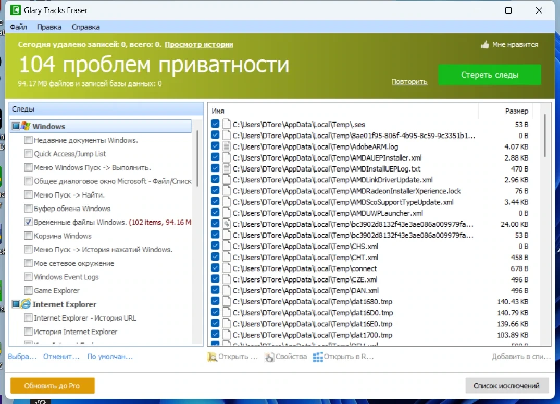560x404 pixels.
Task: Select the dat16D0.tmp file row
Action: coord(370,313)
